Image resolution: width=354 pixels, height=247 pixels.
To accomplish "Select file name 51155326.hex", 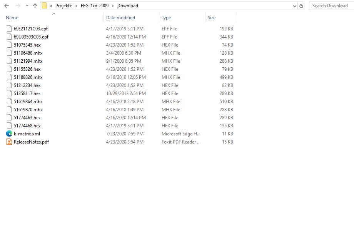I will (27, 69).
